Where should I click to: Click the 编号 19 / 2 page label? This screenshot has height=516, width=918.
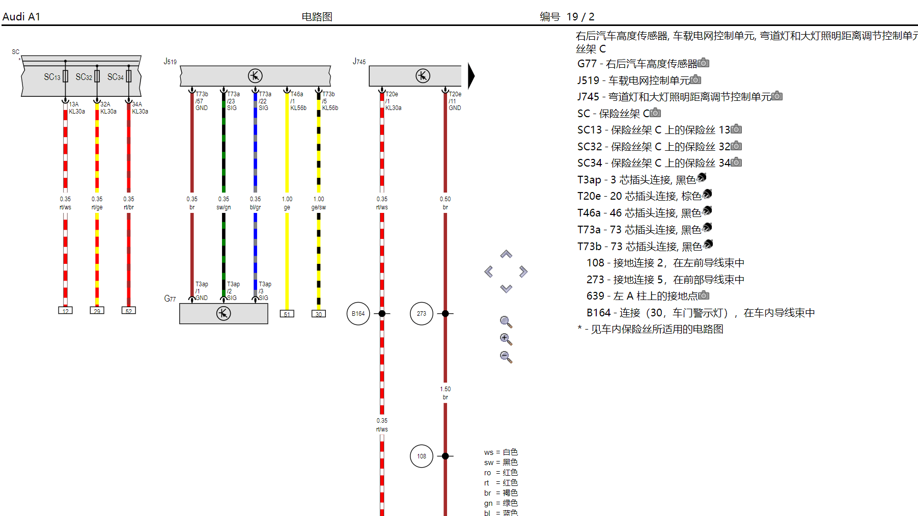[567, 16]
